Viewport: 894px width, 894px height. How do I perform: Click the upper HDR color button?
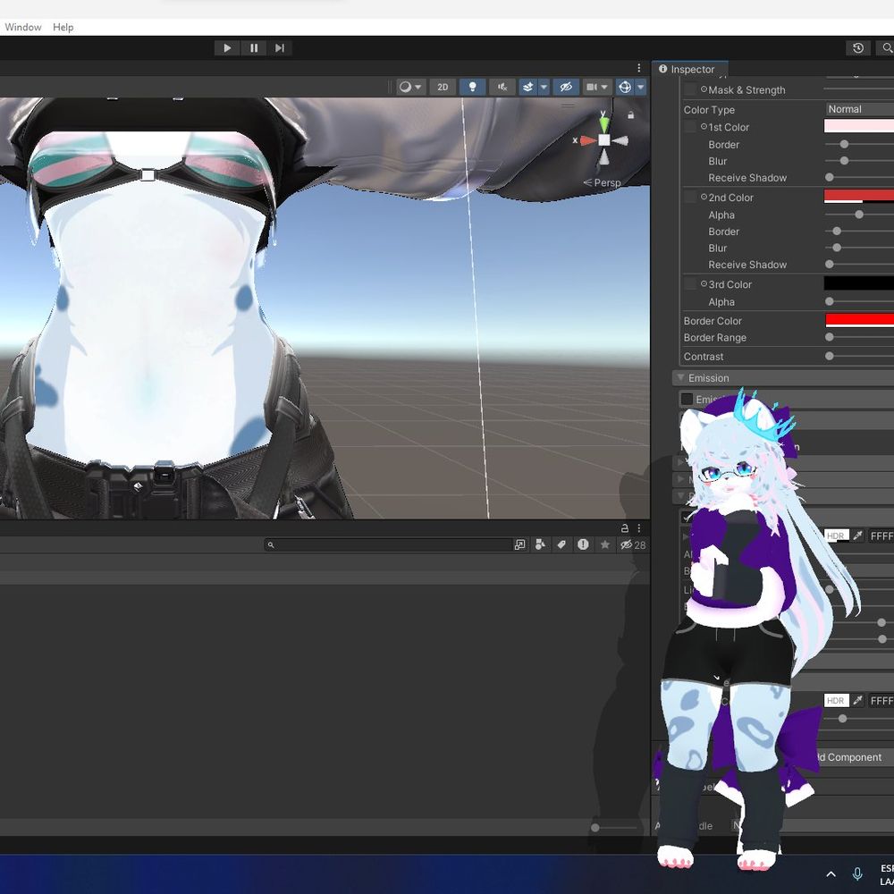[836, 536]
